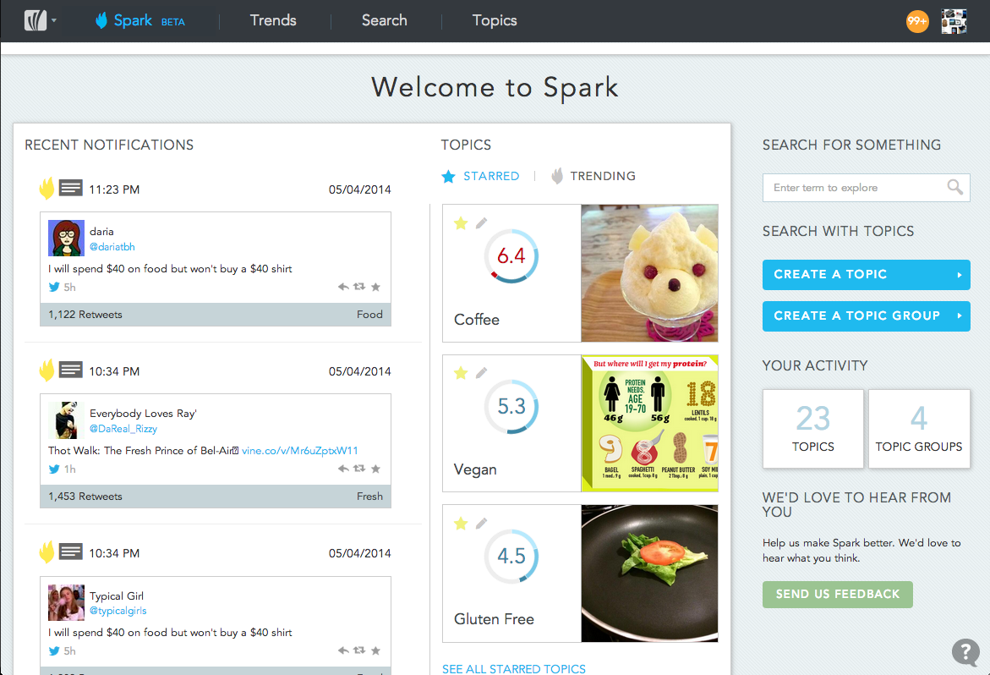This screenshot has width=990, height=675.
Task: Open the Topics menu
Action: tap(495, 20)
